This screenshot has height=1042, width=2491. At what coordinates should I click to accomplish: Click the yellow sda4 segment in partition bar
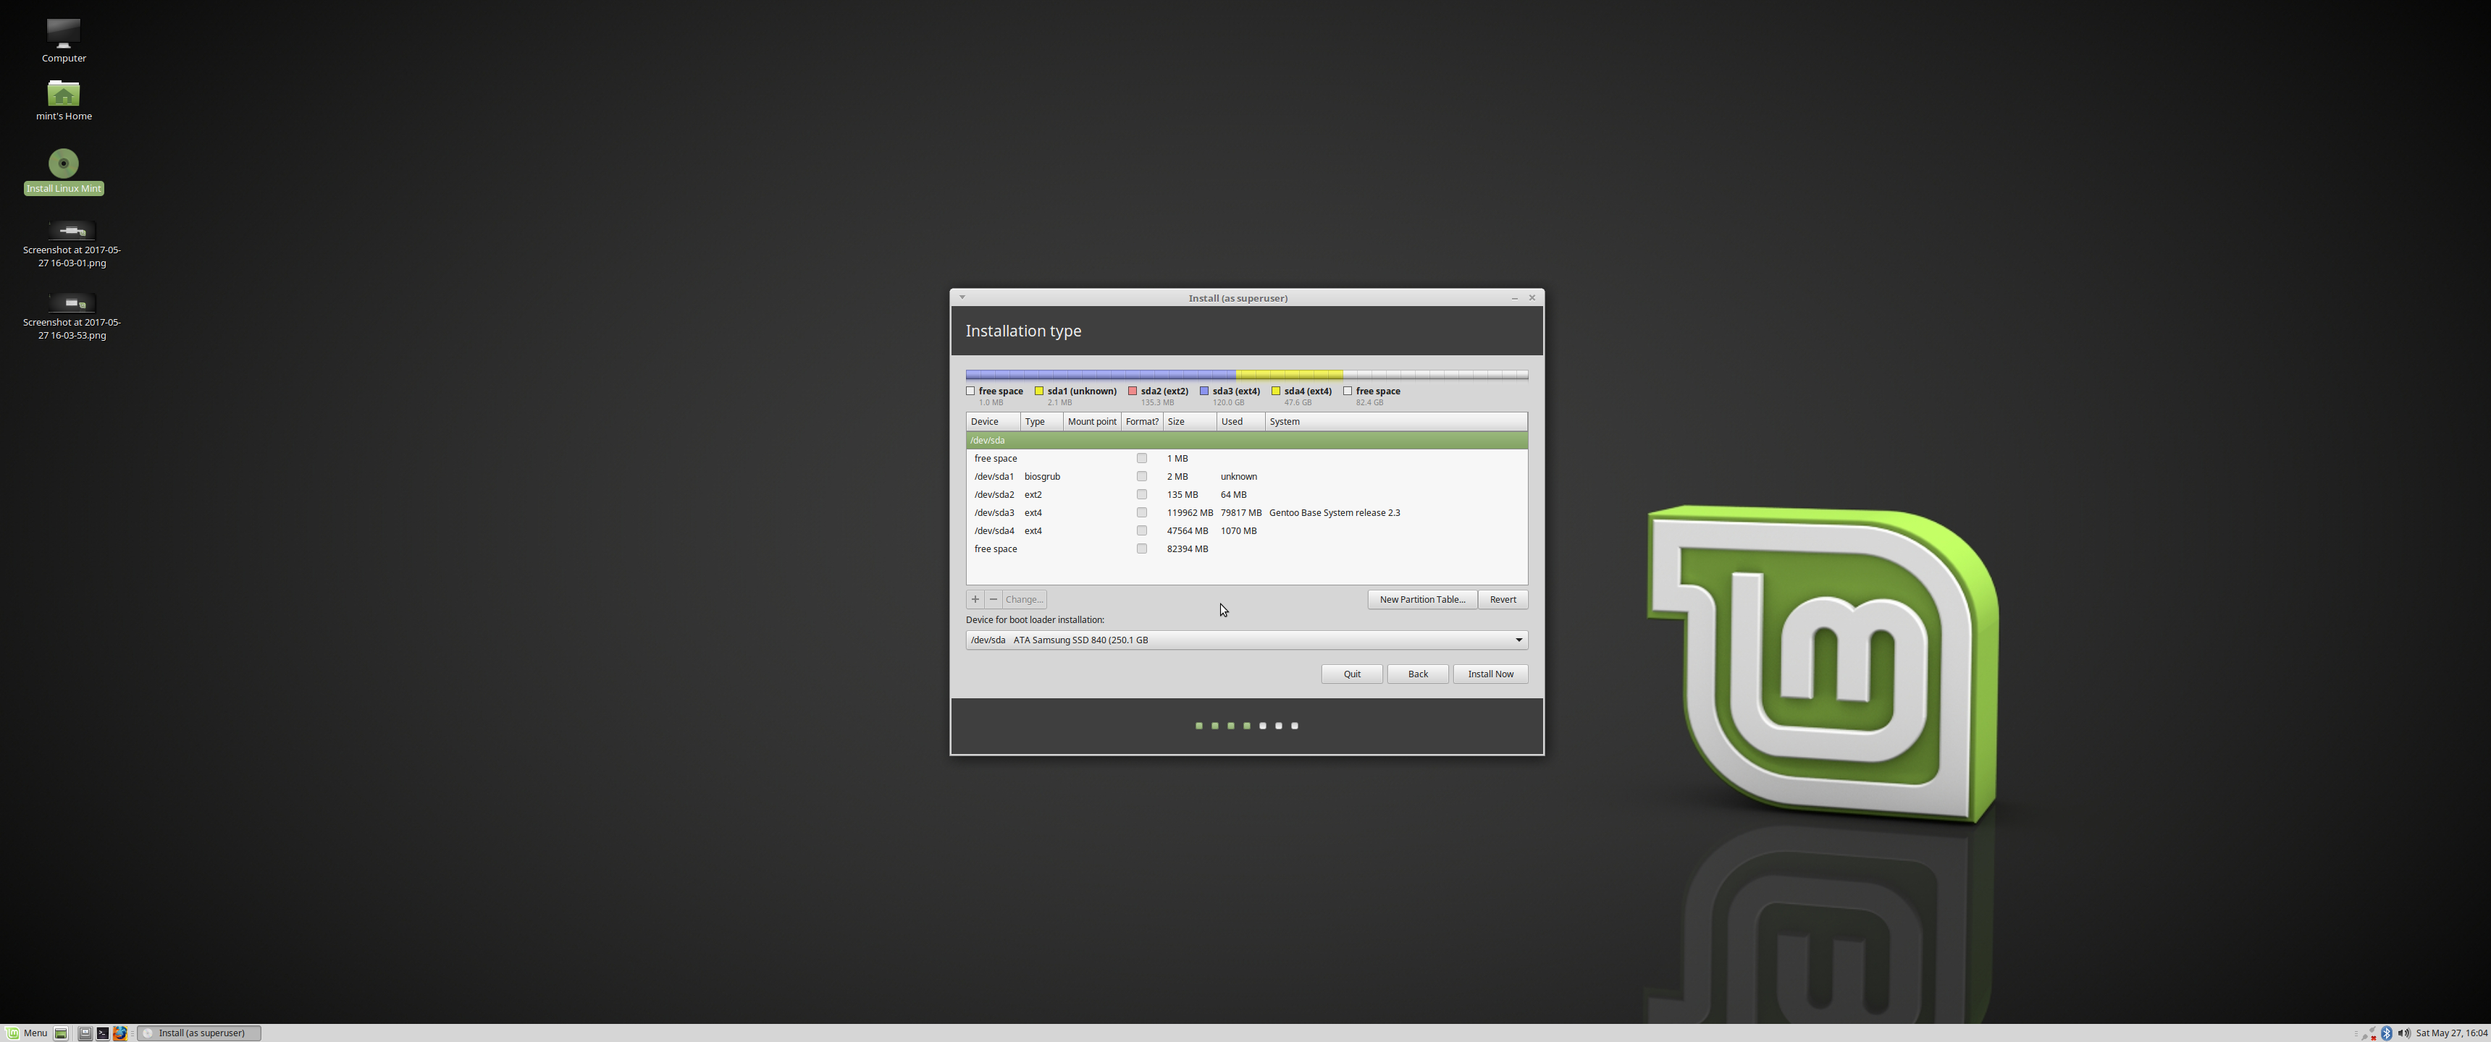1289,374
